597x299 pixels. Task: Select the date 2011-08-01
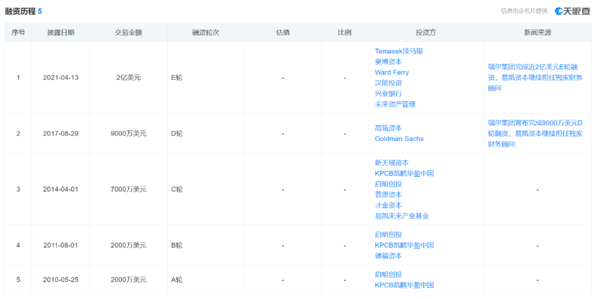pos(61,245)
